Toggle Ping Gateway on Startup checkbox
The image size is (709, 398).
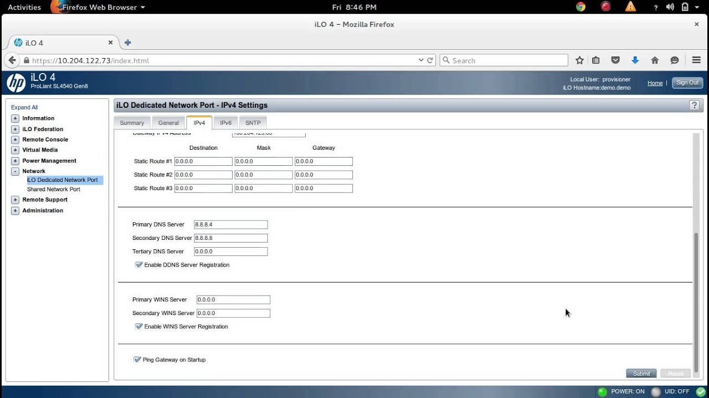point(137,360)
